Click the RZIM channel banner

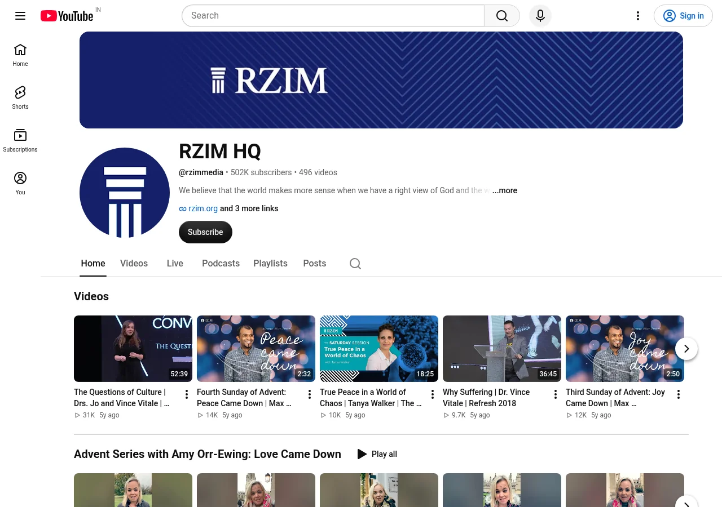click(381, 80)
